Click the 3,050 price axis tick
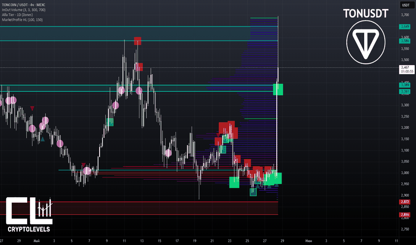 [x=405, y=161]
